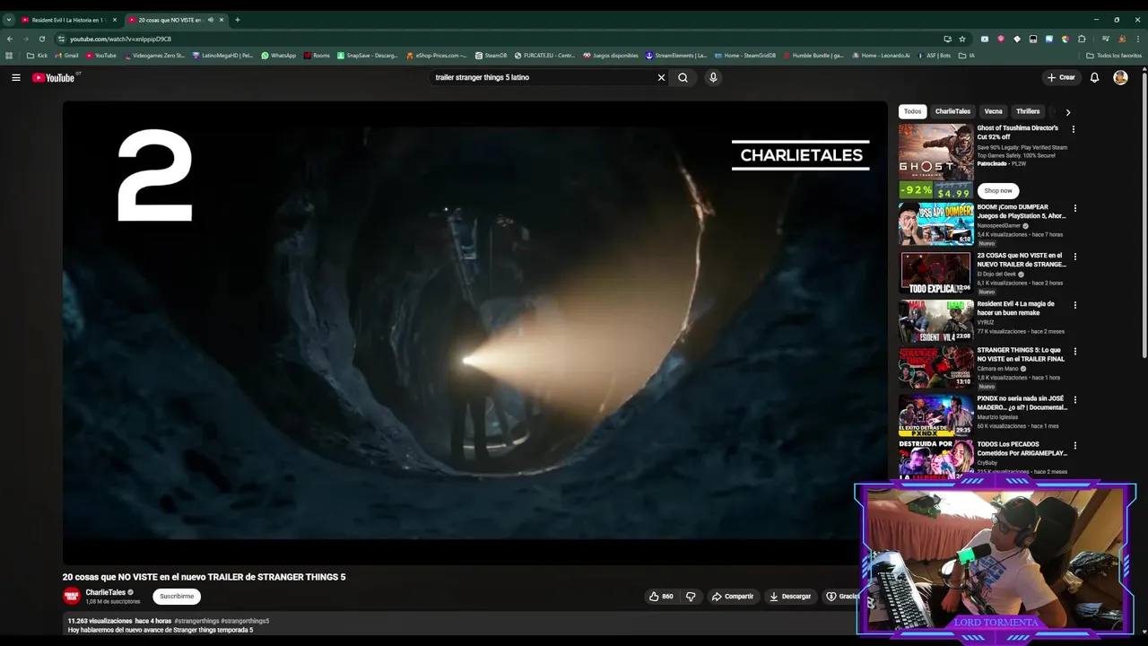This screenshot has height=646, width=1148.
Task: Open the Crear create button
Action: (x=1061, y=78)
